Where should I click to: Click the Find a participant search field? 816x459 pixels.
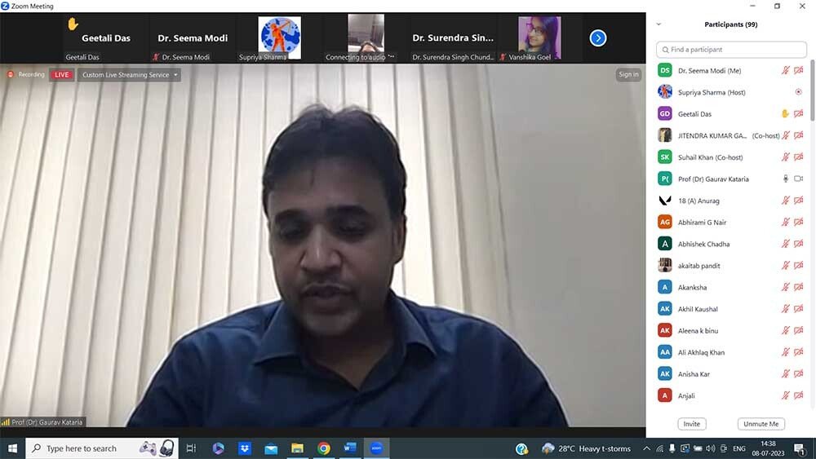(x=731, y=50)
